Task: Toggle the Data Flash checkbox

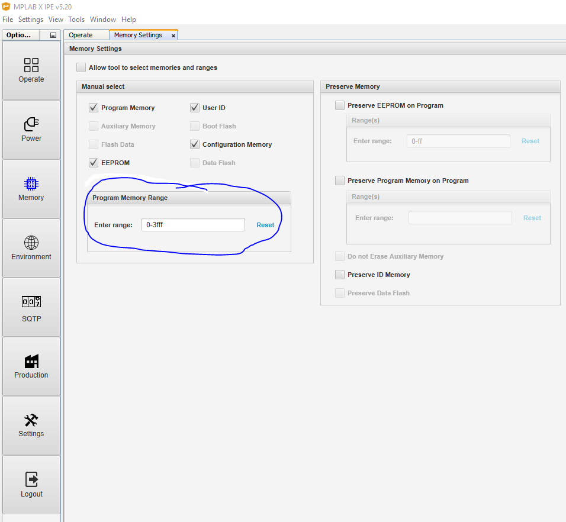Action: tap(195, 163)
